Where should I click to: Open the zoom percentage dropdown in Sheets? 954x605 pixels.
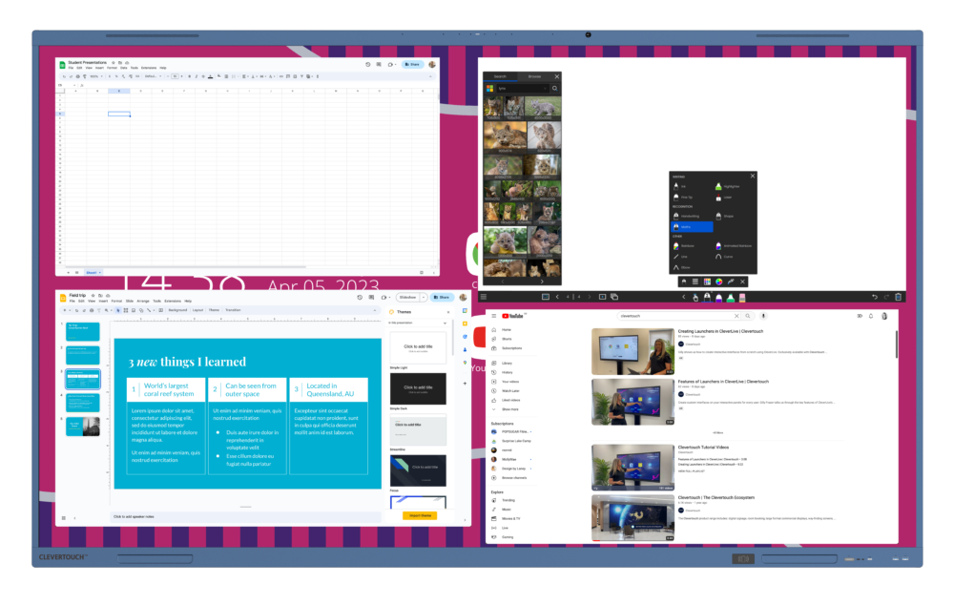click(x=96, y=76)
